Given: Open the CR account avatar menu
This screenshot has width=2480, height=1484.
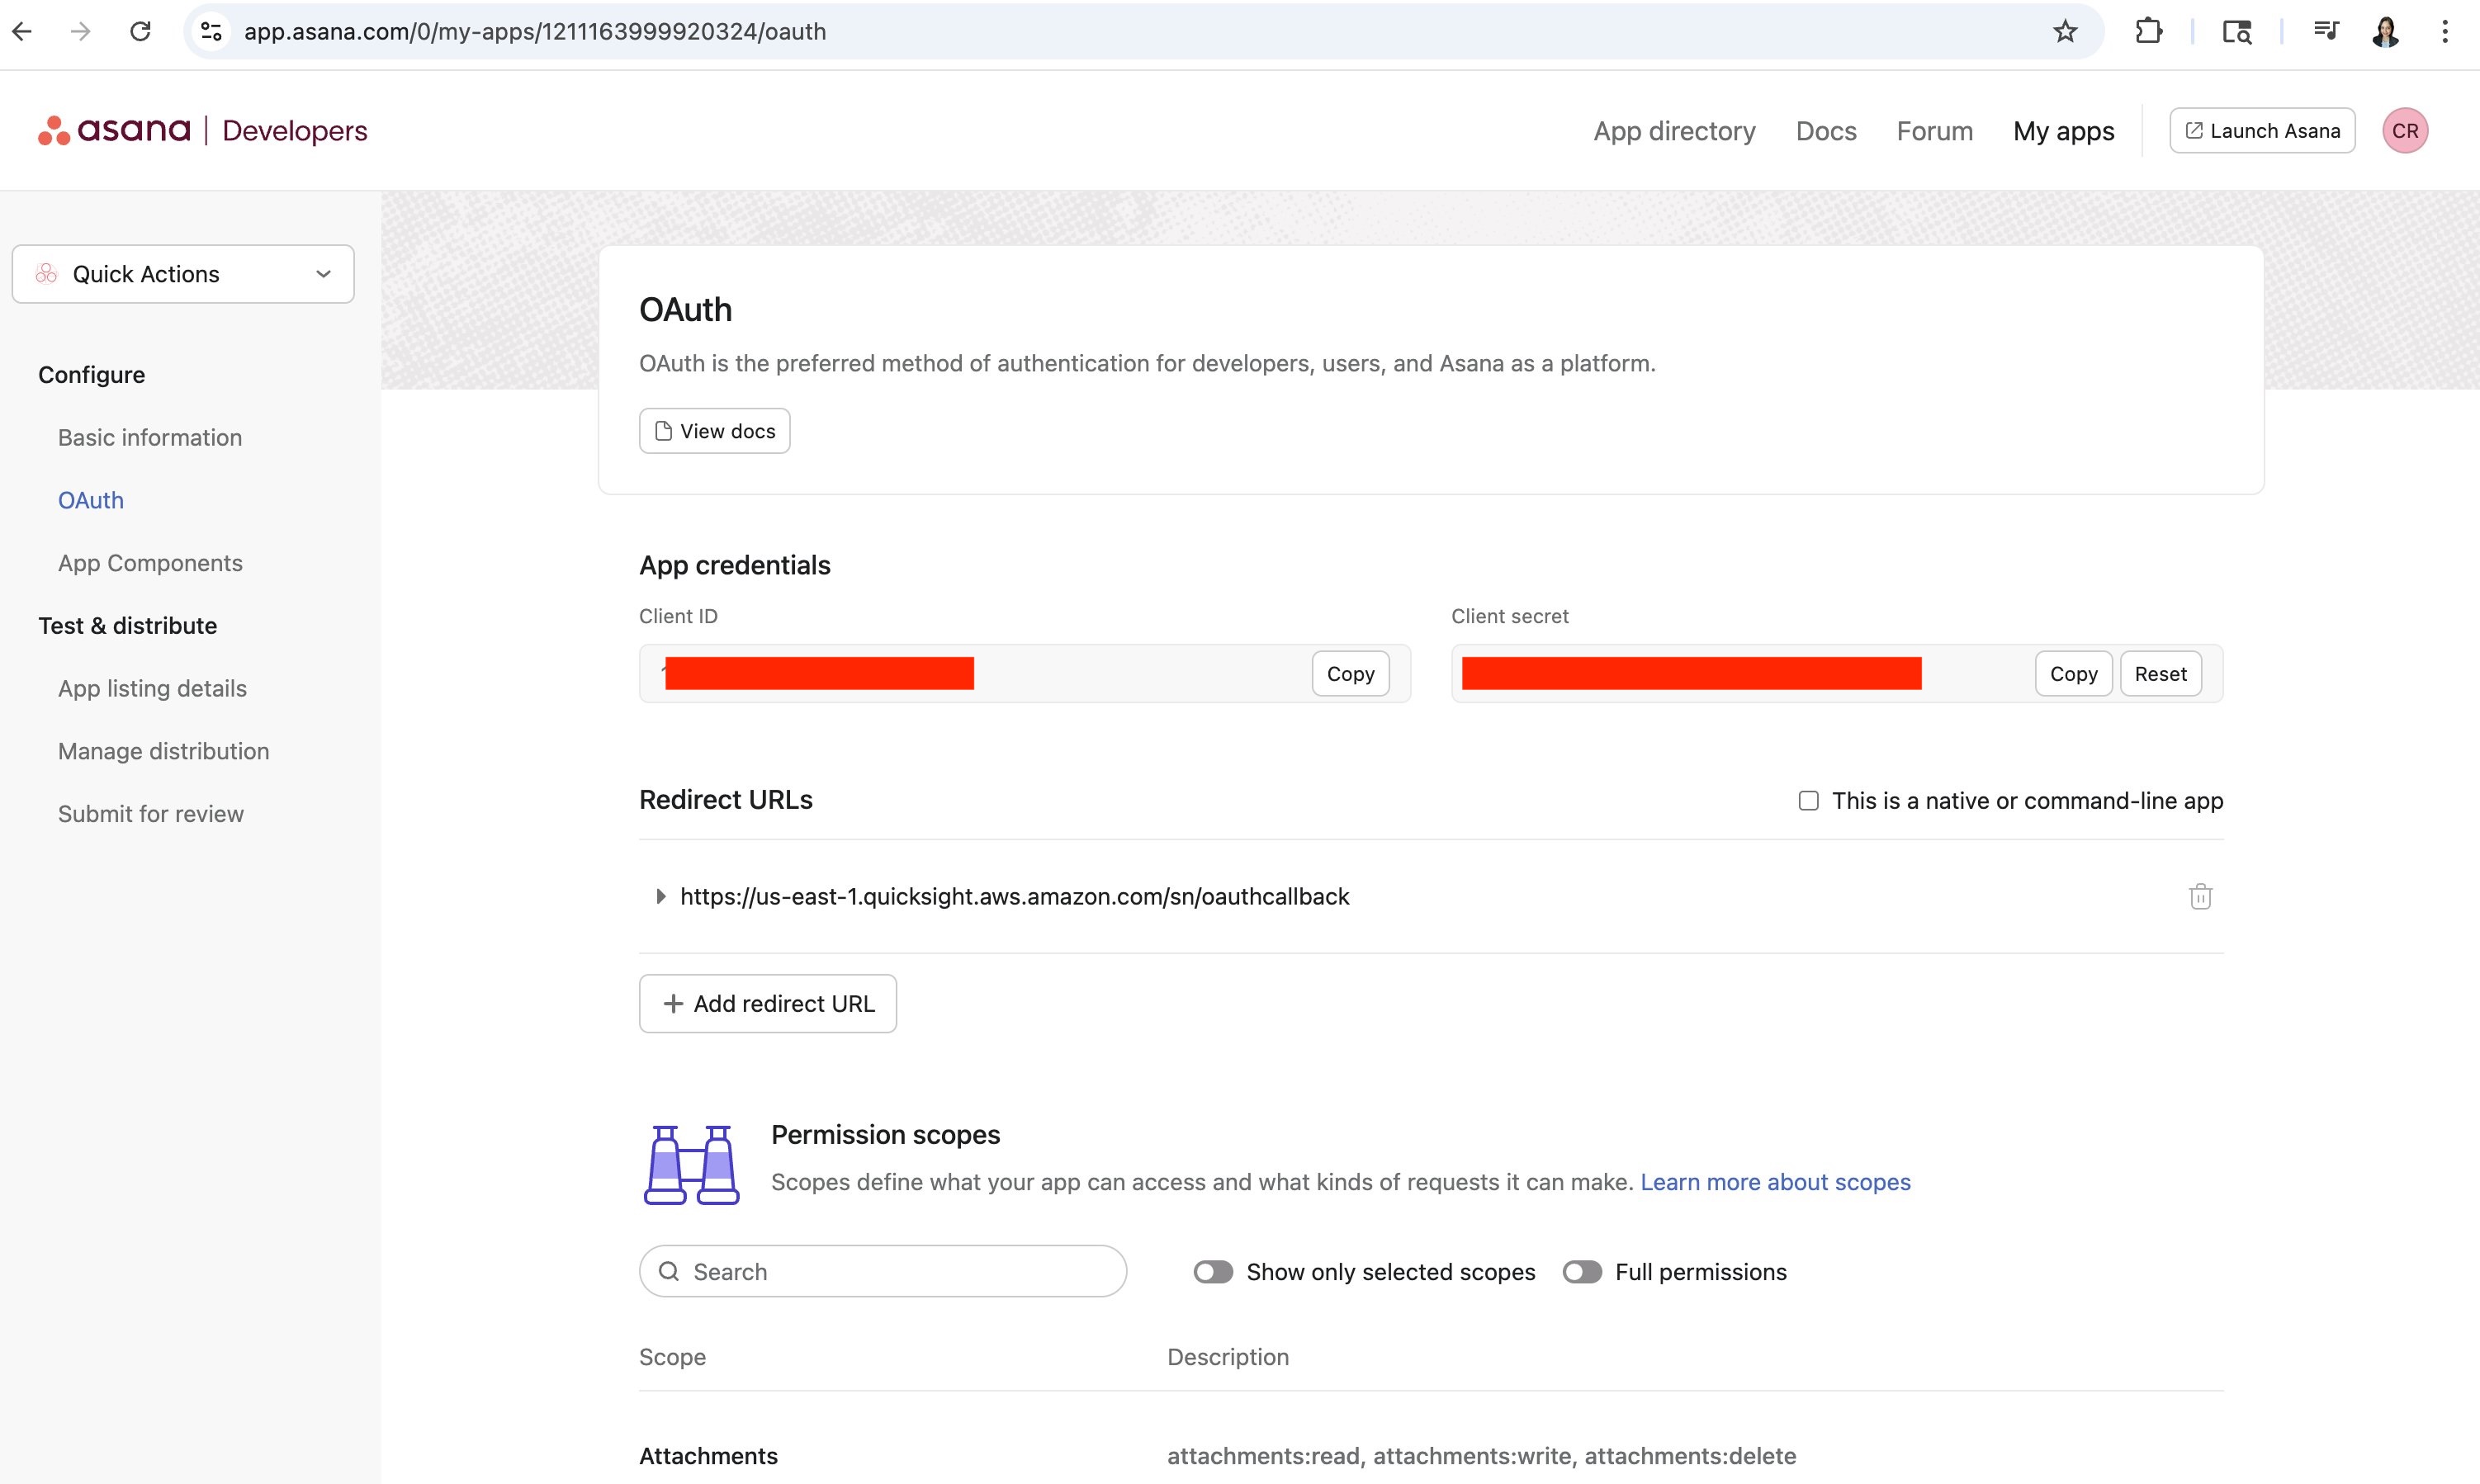Looking at the screenshot, I should click(2405, 130).
